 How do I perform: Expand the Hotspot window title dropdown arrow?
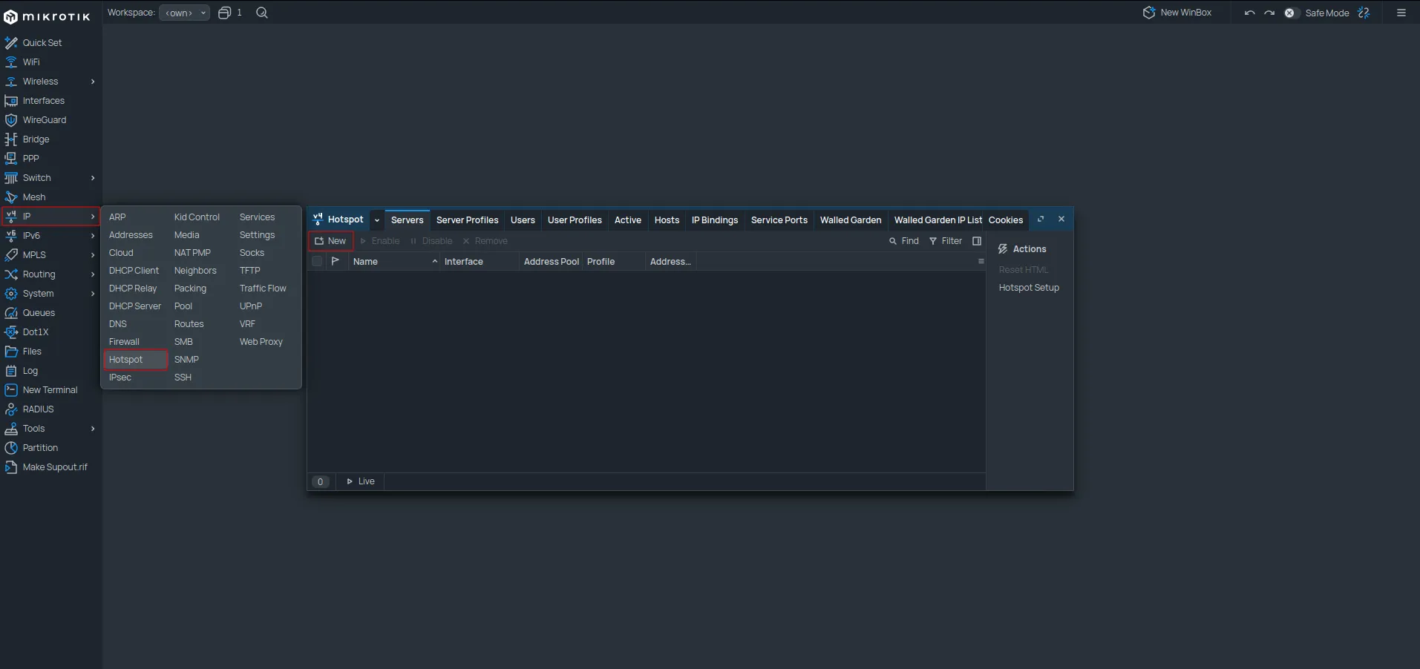pos(377,220)
